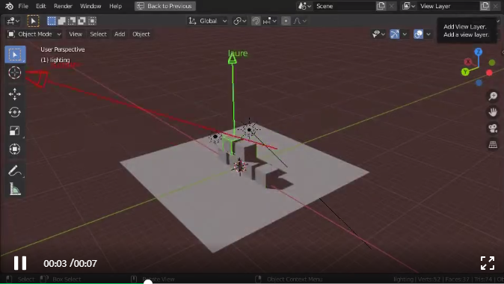Select the Measure tool
The width and height of the screenshot is (504, 284).
pos(15,189)
